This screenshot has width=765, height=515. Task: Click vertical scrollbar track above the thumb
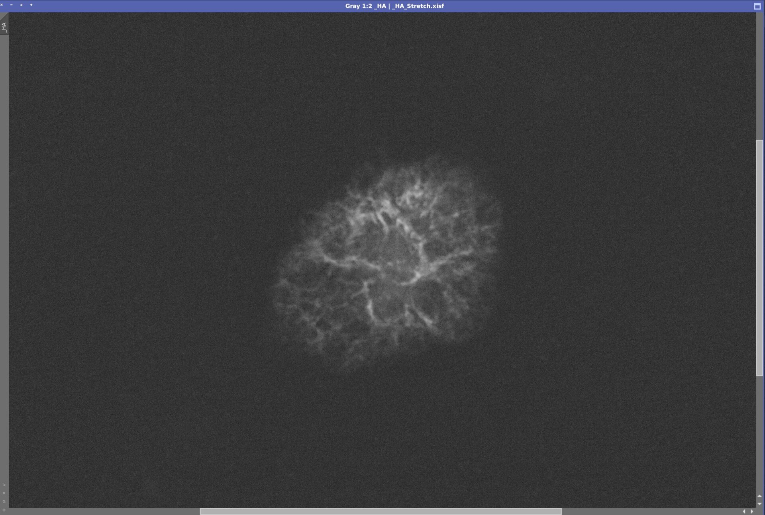click(x=759, y=76)
